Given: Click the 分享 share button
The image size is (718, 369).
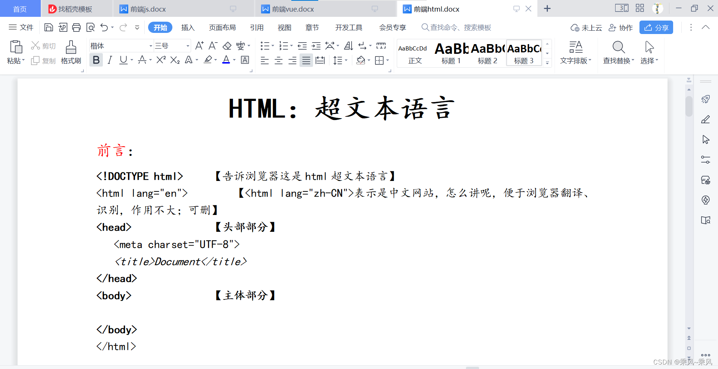Looking at the screenshot, I should (656, 28).
